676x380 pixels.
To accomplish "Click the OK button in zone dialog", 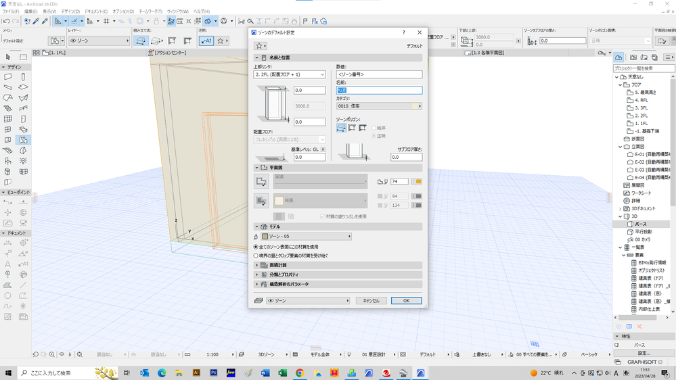I will [407, 301].
